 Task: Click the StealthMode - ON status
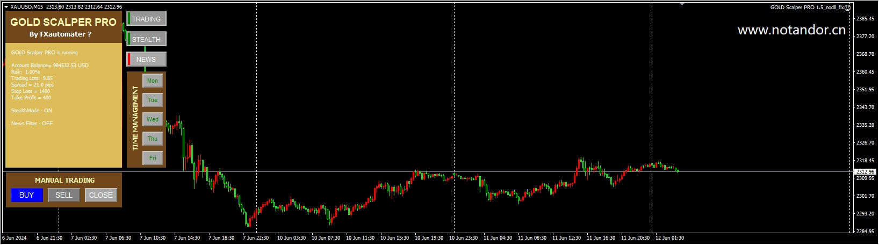(x=32, y=111)
